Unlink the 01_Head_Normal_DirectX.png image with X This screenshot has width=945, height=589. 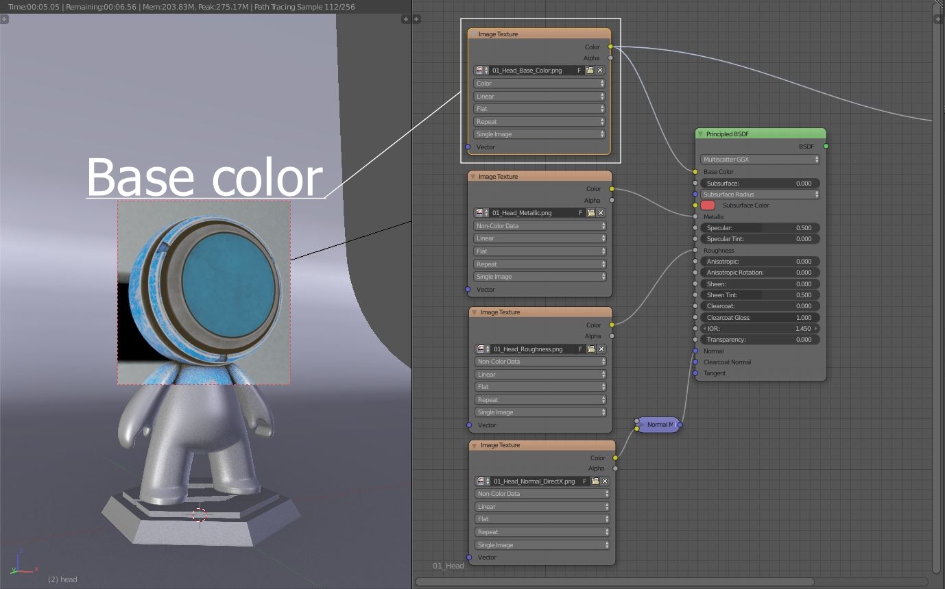pos(605,481)
